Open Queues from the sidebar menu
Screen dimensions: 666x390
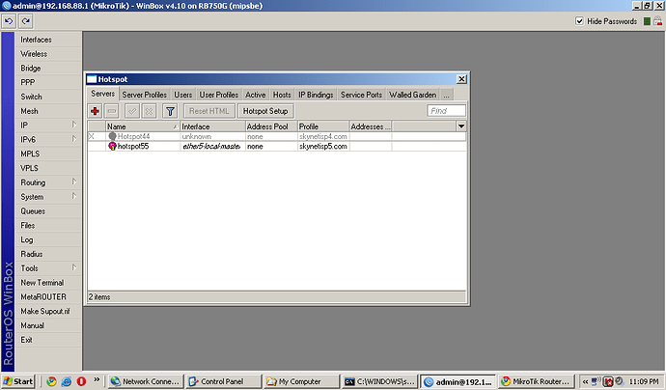pyautogui.click(x=48, y=211)
